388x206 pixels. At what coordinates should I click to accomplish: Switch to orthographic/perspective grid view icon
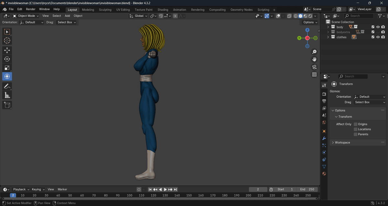(x=314, y=75)
